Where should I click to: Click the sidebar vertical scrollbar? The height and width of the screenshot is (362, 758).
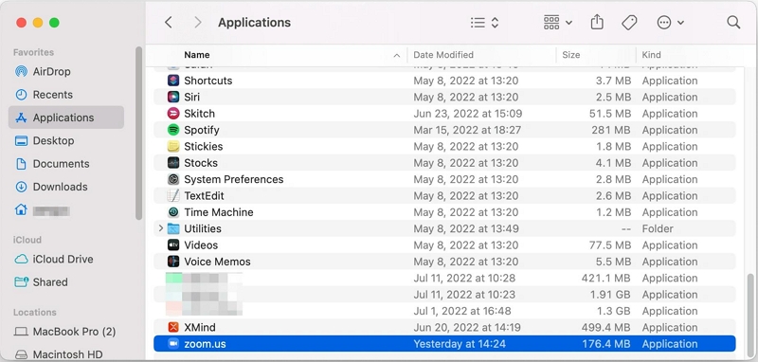(139, 133)
